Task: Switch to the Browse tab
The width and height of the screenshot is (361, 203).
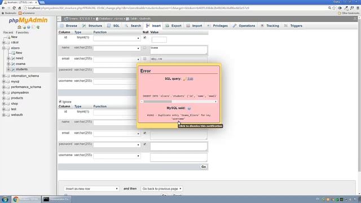Action: click(x=69, y=26)
